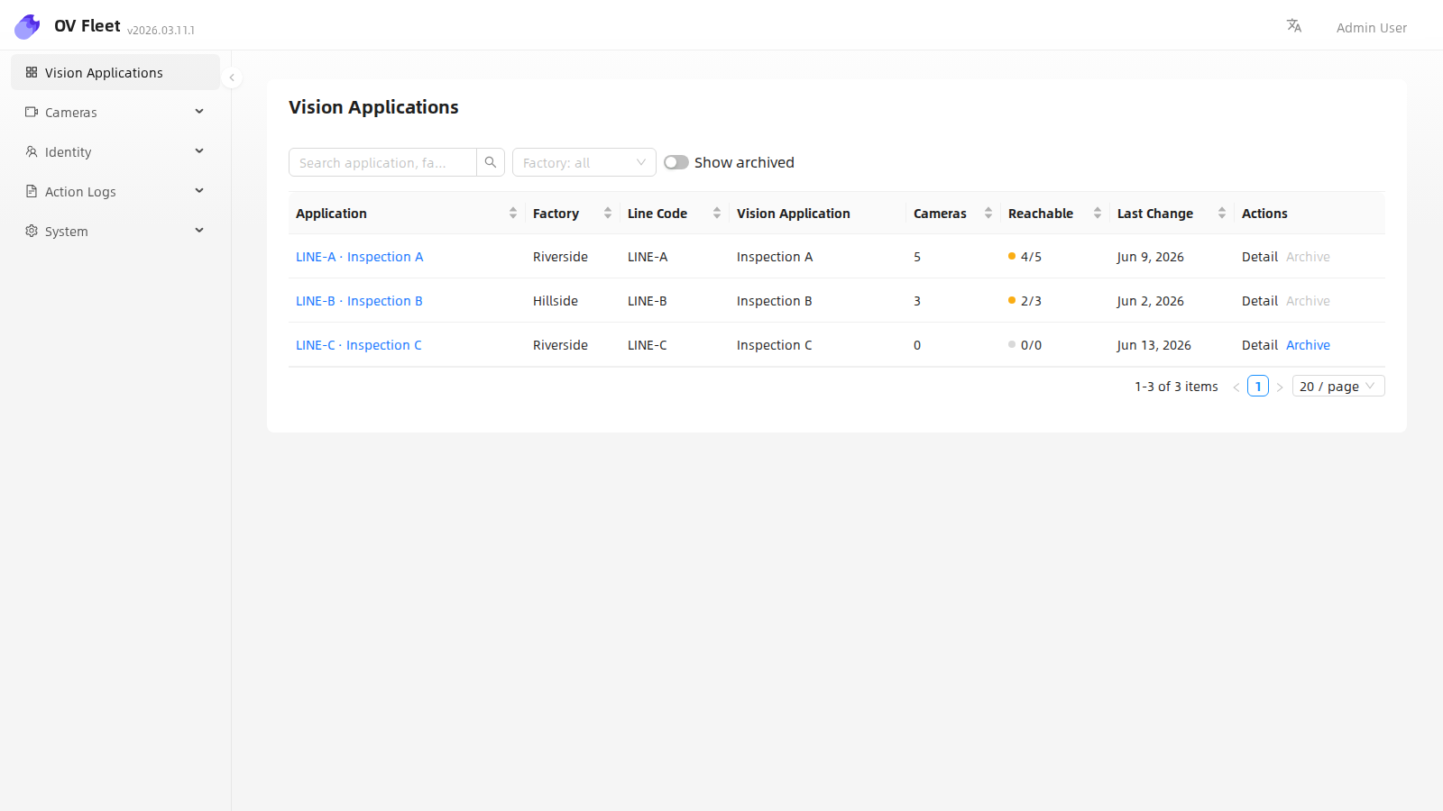The image size is (1443, 811).
Task: Open the Action Logs menu item
Action: (115, 191)
